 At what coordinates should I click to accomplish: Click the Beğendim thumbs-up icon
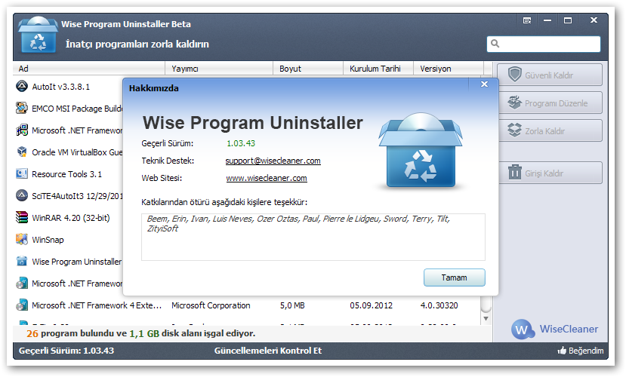pyautogui.click(x=562, y=351)
